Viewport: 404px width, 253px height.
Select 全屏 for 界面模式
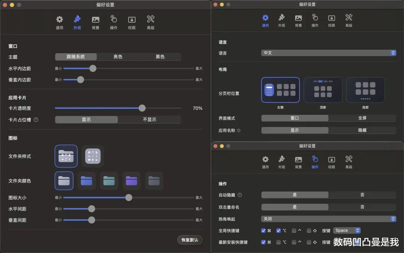pos(362,118)
